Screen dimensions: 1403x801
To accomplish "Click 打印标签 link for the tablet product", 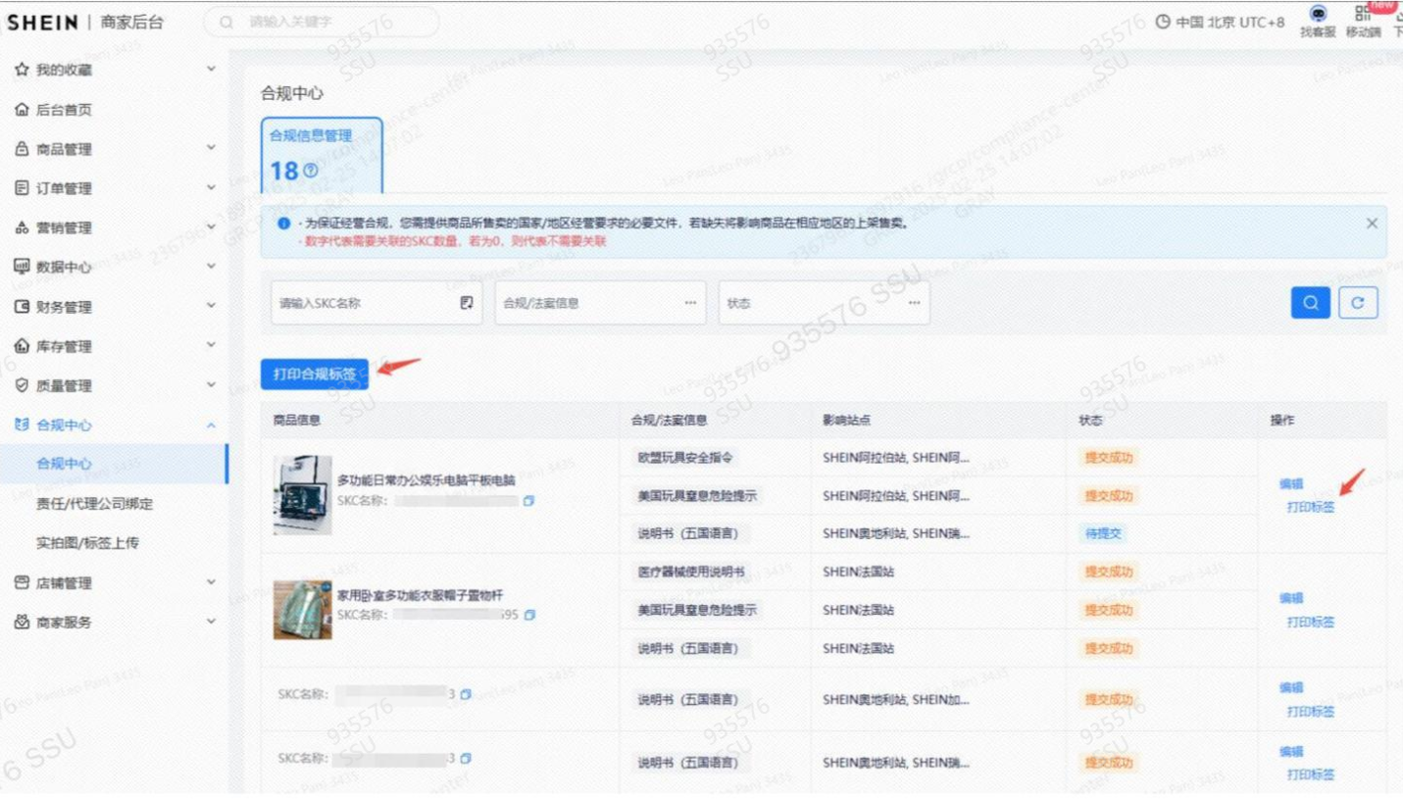I will pos(1311,507).
